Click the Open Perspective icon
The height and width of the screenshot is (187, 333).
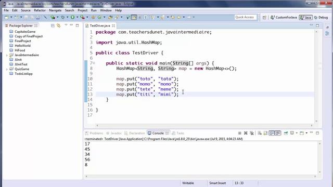[x=264, y=17]
